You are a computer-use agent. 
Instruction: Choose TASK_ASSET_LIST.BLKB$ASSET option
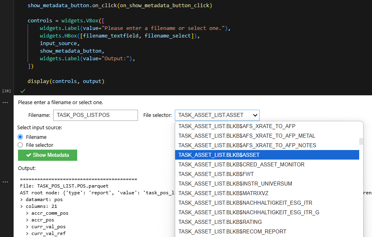[267, 155]
